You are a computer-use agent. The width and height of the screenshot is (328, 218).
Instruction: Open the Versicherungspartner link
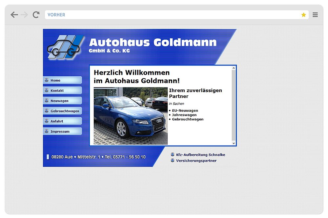click(x=196, y=161)
